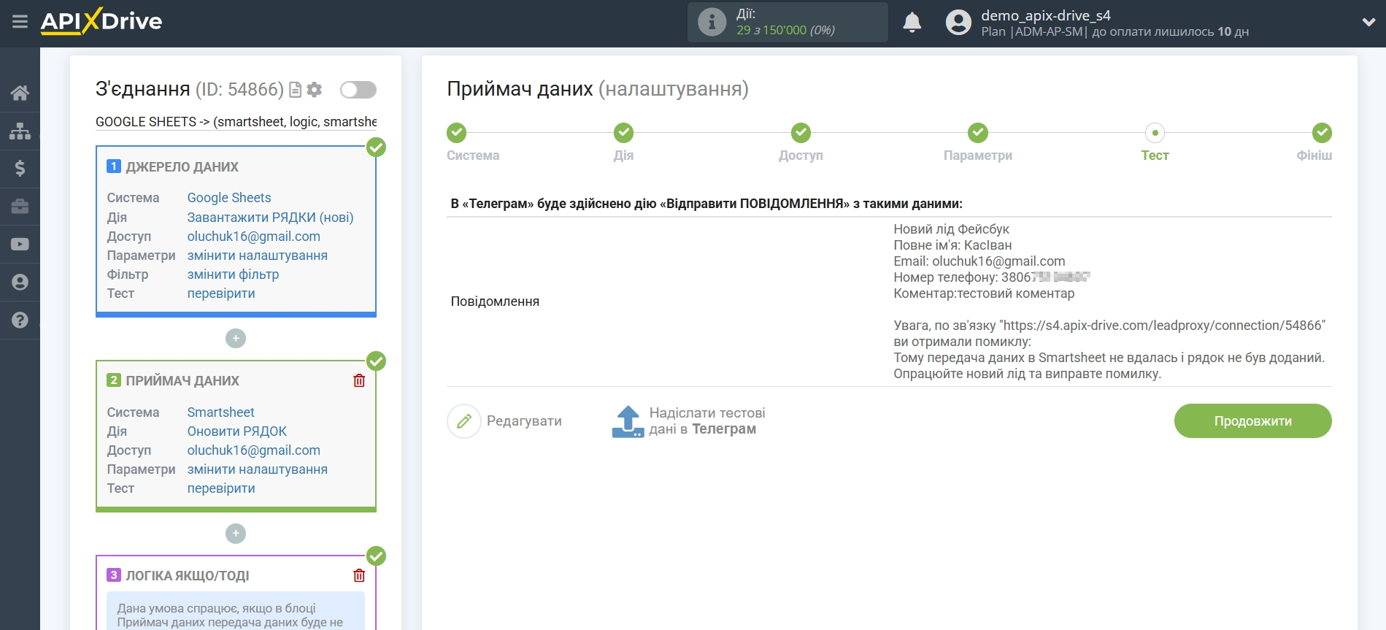Image resolution: width=1386 pixels, height=630 pixels.
Task: Delete the Логіка ЯКЩО/ТОДІ block
Action: point(359,575)
